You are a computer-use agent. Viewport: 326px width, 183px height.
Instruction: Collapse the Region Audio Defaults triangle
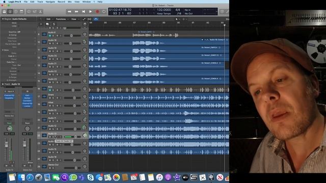point(3,19)
